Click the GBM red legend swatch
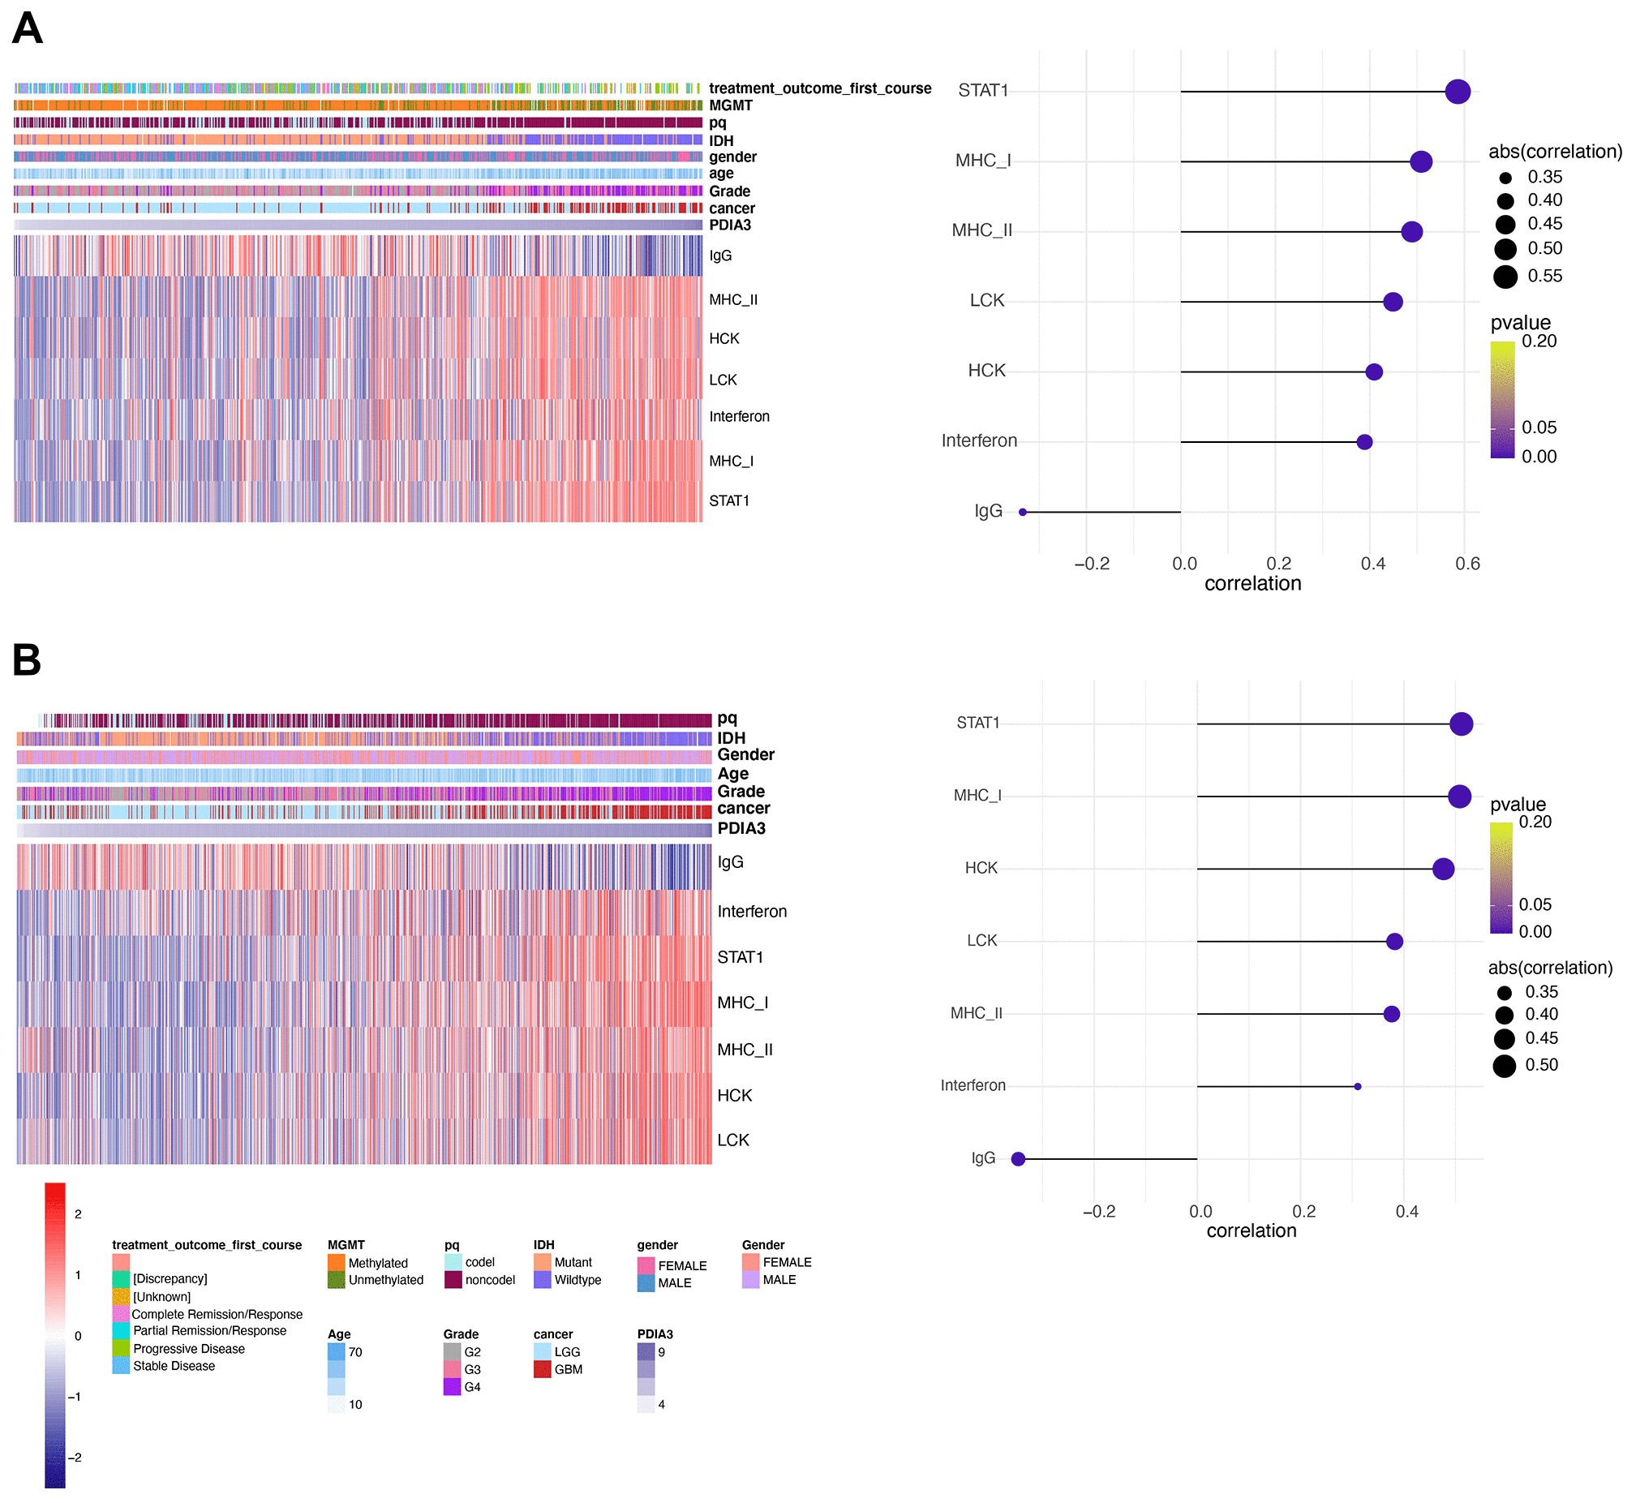Viewport: 1636px width, 1503px height. [543, 1369]
